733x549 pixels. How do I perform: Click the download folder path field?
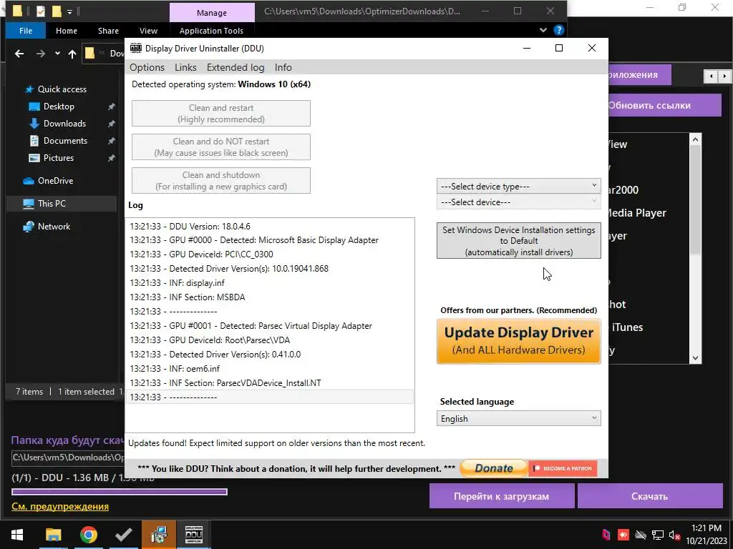point(68,457)
